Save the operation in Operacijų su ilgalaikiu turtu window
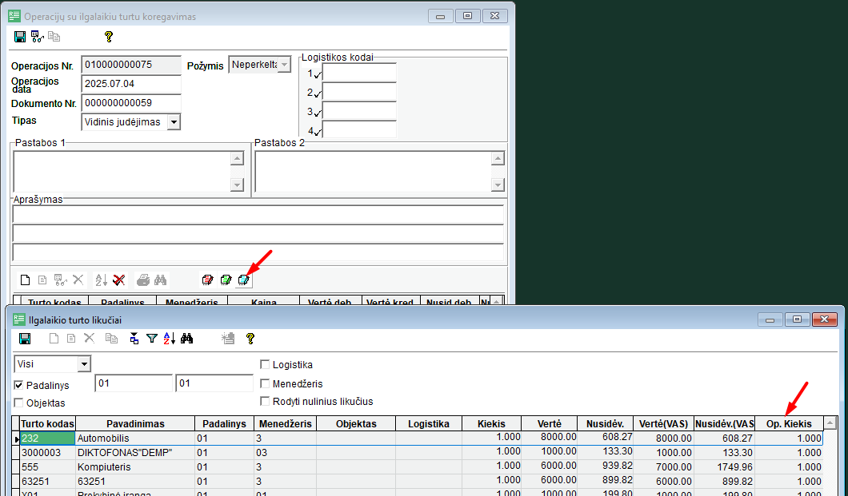848x496 pixels. (x=20, y=37)
